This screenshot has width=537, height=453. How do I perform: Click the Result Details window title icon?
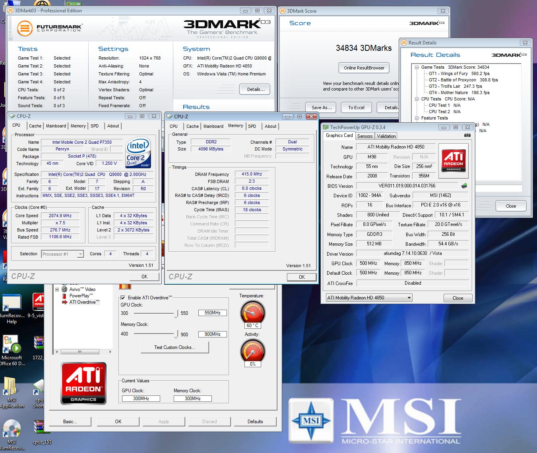(404, 42)
